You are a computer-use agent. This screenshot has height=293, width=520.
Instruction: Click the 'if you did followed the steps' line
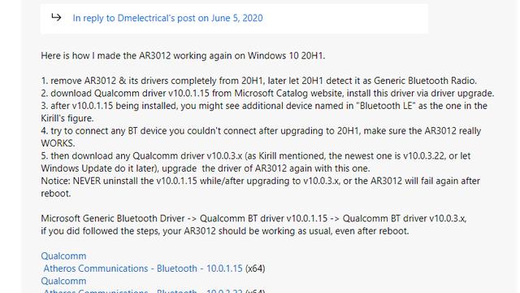[x=225, y=231]
